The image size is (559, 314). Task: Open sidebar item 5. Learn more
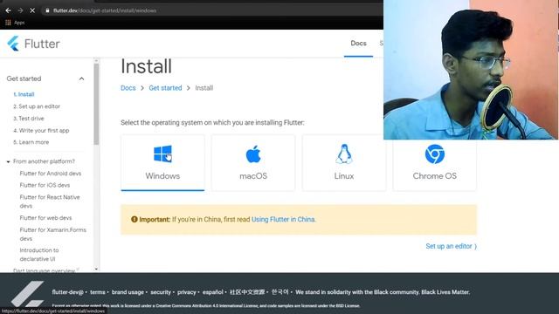click(x=31, y=142)
